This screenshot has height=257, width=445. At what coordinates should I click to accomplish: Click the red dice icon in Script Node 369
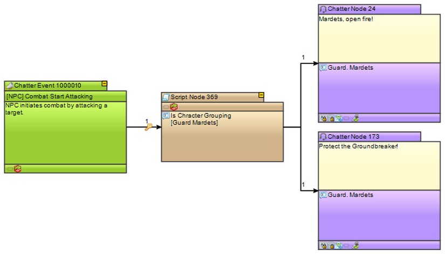[174, 106]
